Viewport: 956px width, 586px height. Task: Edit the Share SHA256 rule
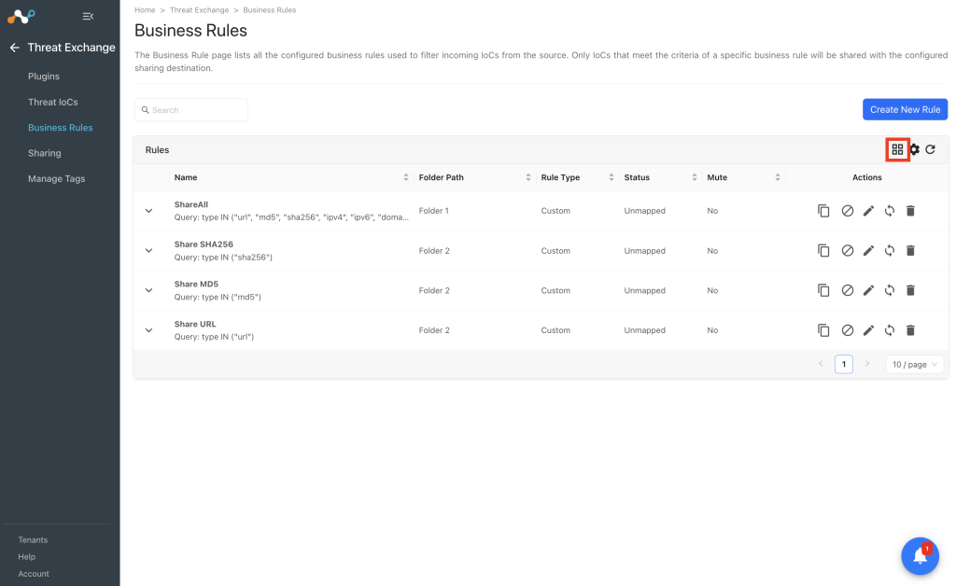pos(869,250)
